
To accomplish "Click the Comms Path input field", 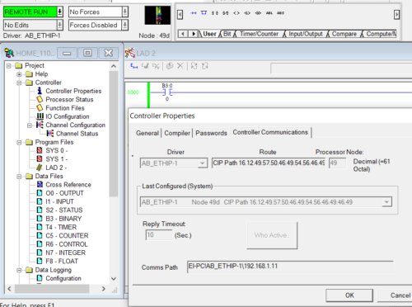I will point(290,267).
